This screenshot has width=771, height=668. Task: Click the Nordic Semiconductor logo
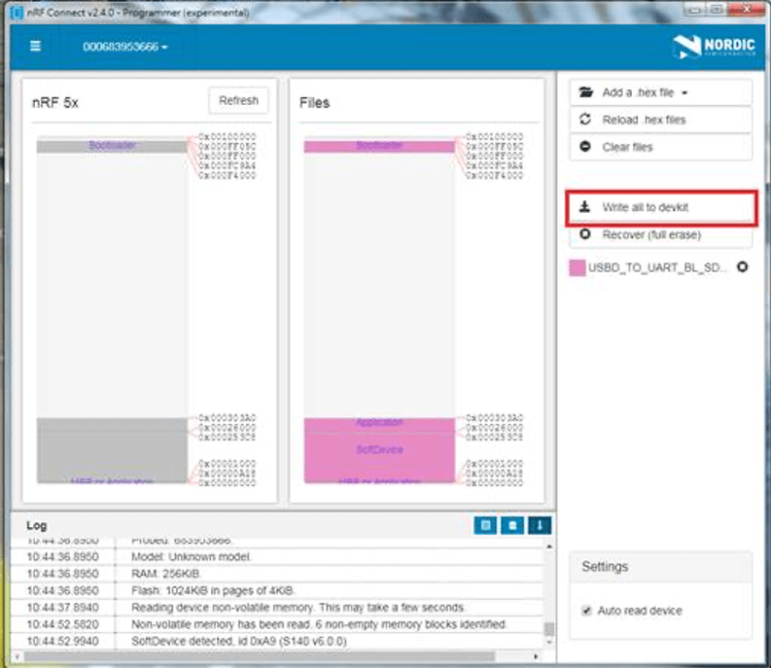(x=714, y=47)
